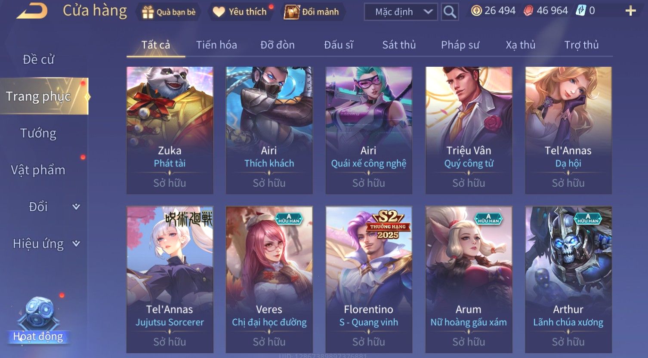
Task: Tap the plus icon to add currency
Action: click(630, 11)
